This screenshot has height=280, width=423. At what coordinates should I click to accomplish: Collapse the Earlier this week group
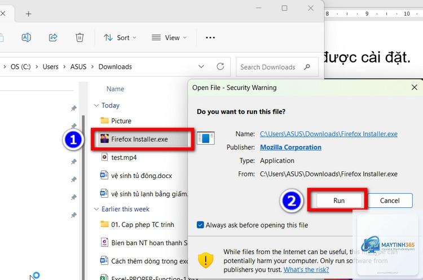96,209
